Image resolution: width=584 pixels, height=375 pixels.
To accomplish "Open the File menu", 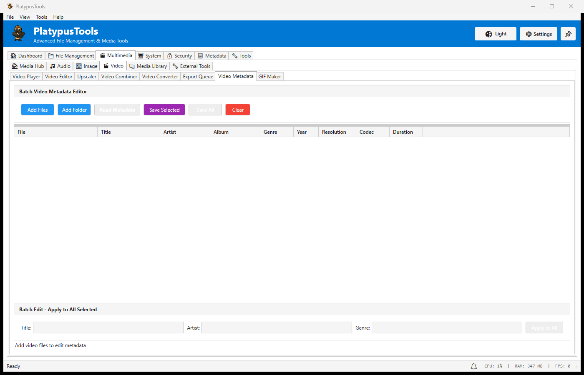I will [x=10, y=17].
